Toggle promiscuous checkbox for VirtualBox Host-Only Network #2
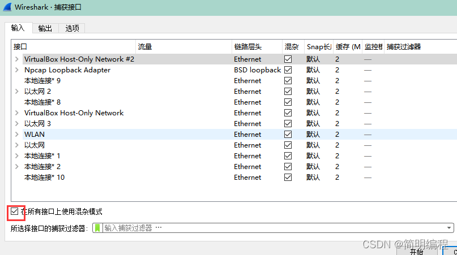 [288, 59]
